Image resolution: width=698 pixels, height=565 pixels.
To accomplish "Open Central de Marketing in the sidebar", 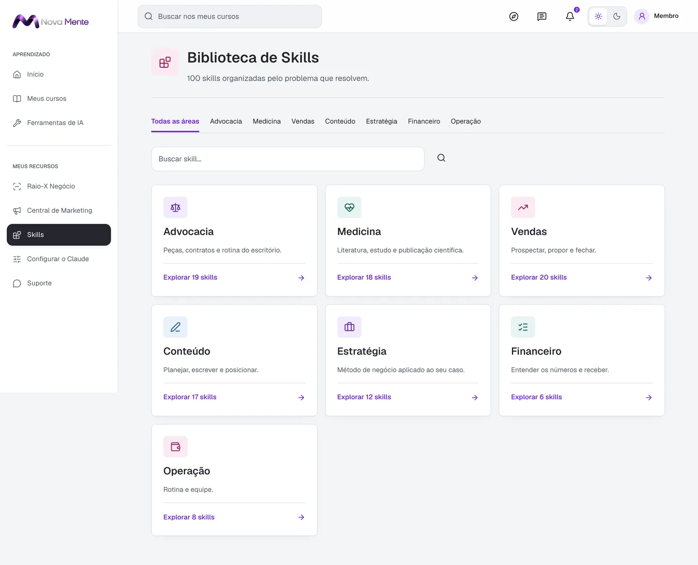I will (59, 210).
